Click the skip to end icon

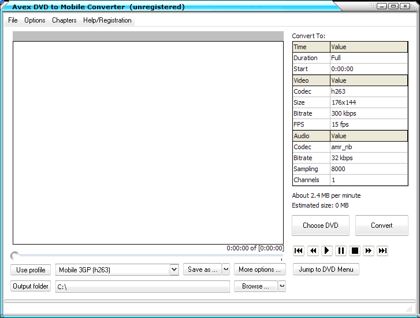382,250
